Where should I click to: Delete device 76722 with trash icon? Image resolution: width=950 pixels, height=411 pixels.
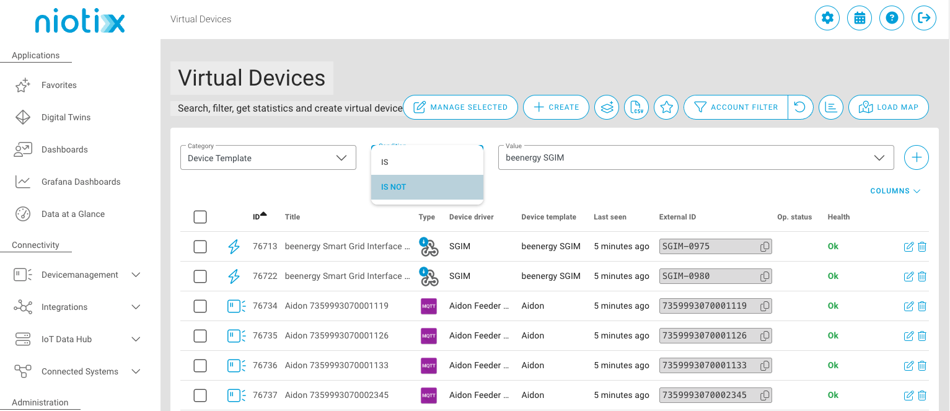pos(922,276)
